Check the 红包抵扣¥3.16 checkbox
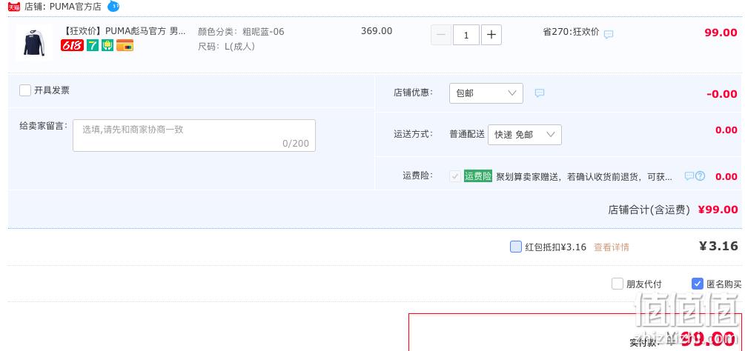 point(516,247)
